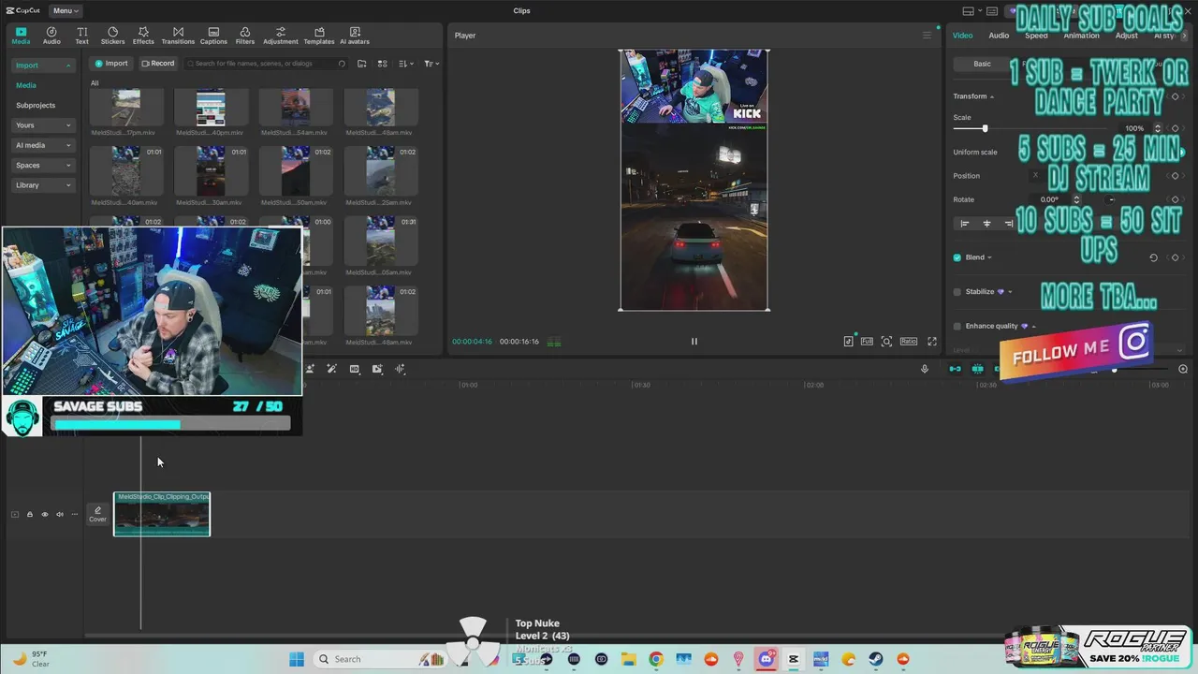Open the Transitions panel
This screenshot has height=674, width=1198.
pos(178,36)
